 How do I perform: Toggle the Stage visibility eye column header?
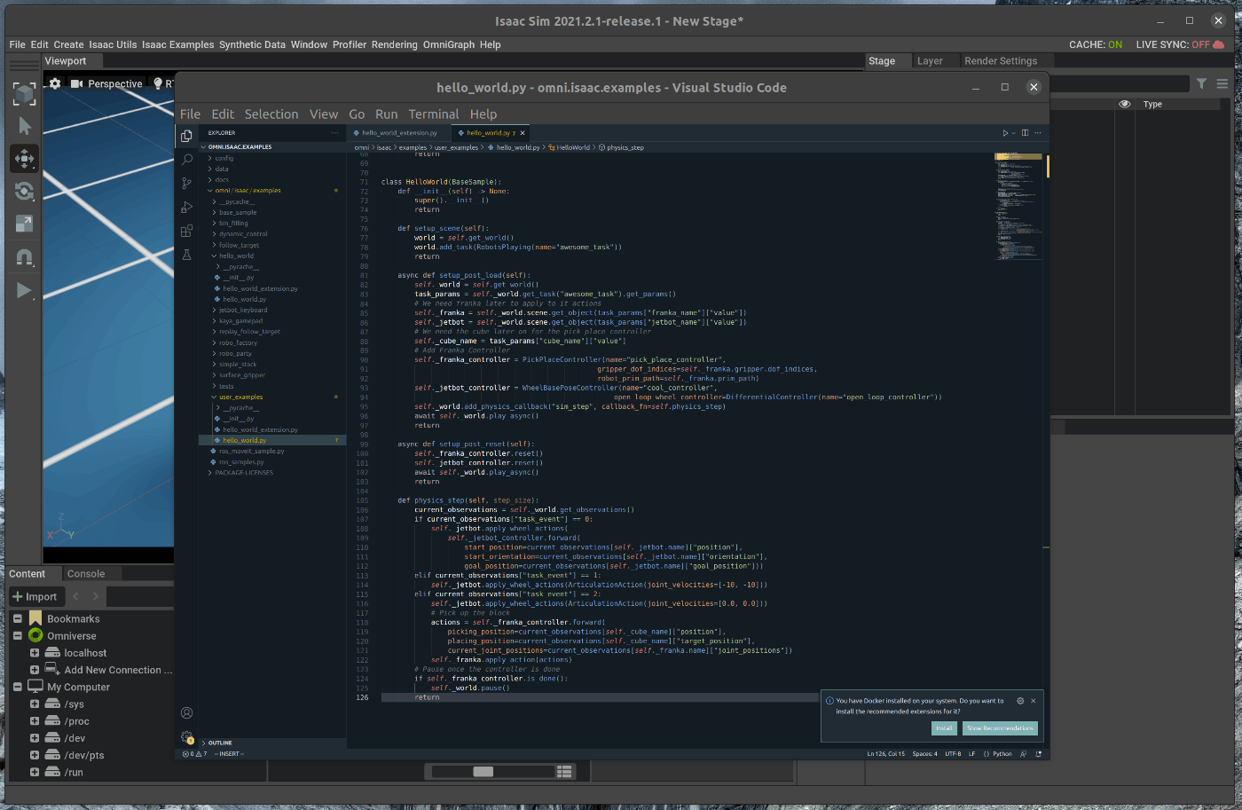point(1125,104)
